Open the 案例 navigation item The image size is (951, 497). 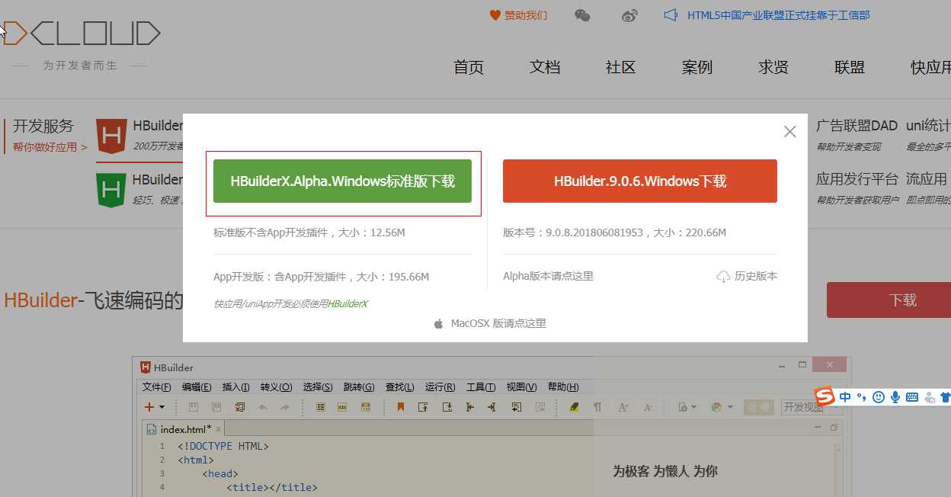(x=697, y=67)
